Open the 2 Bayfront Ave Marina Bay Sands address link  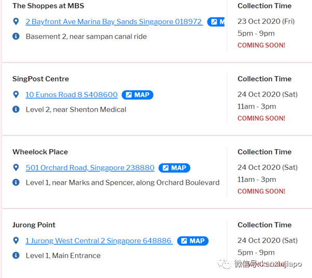(x=114, y=22)
